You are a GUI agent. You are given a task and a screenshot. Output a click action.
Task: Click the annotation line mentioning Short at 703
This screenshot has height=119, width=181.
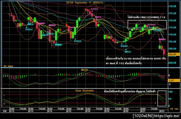(124, 63)
